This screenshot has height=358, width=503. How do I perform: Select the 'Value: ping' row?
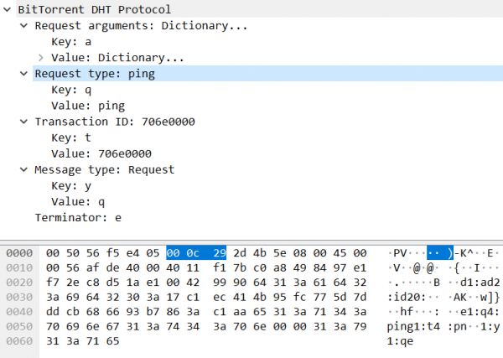coord(276,106)
